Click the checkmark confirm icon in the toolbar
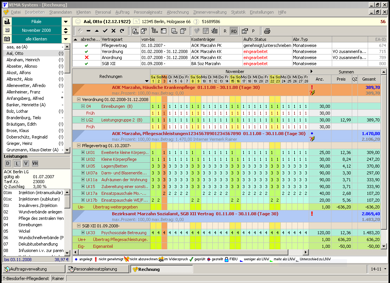 (105, 31)
